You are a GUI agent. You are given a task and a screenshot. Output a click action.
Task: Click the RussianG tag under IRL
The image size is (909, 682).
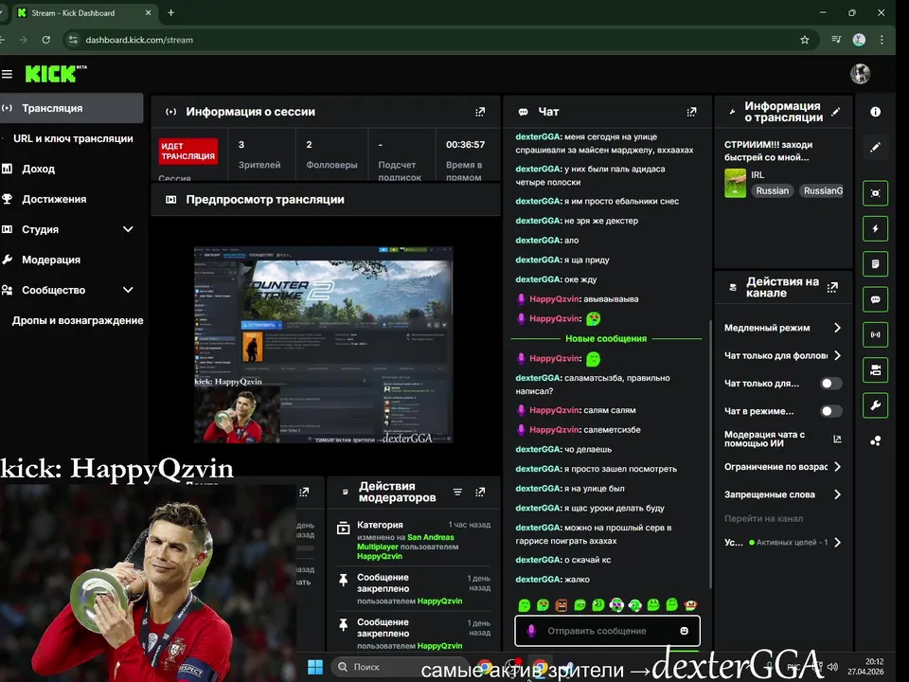[822, 190]
